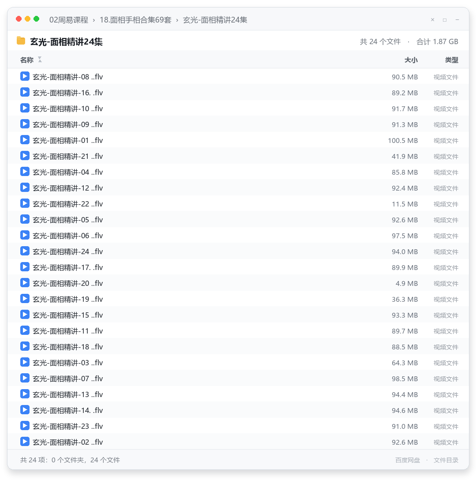
Task: Select the play icon of 玄光-面相精讲-19
Action: pos(25,299)
